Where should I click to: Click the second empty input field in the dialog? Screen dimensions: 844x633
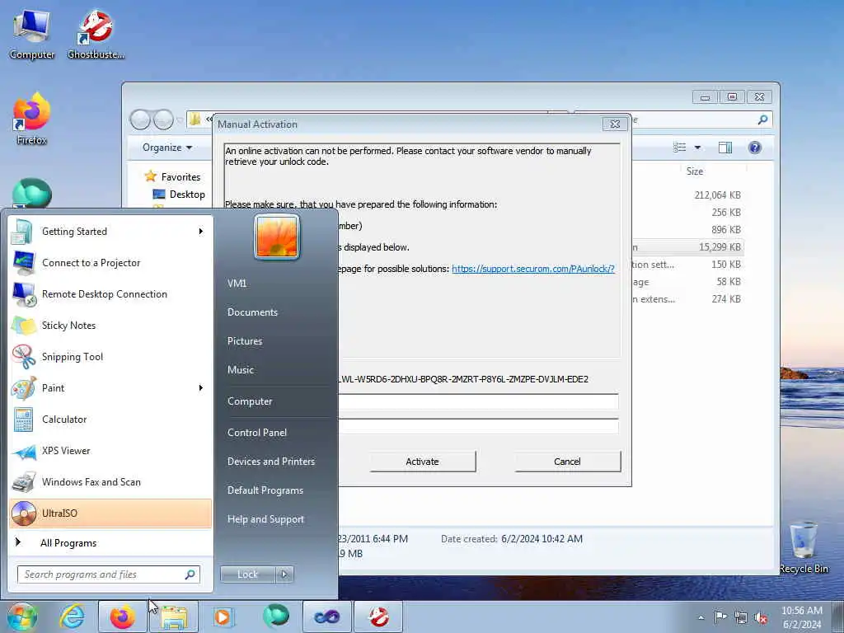(x=478, y=426)
